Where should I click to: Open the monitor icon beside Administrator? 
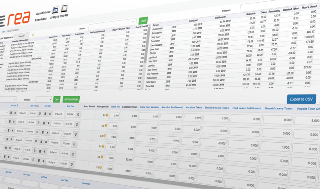[x=55, y=10]
